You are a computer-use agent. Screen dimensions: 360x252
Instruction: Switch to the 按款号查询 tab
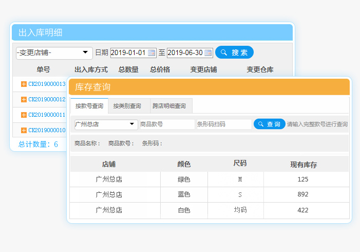pyautogui.click(x=89, y=106)
